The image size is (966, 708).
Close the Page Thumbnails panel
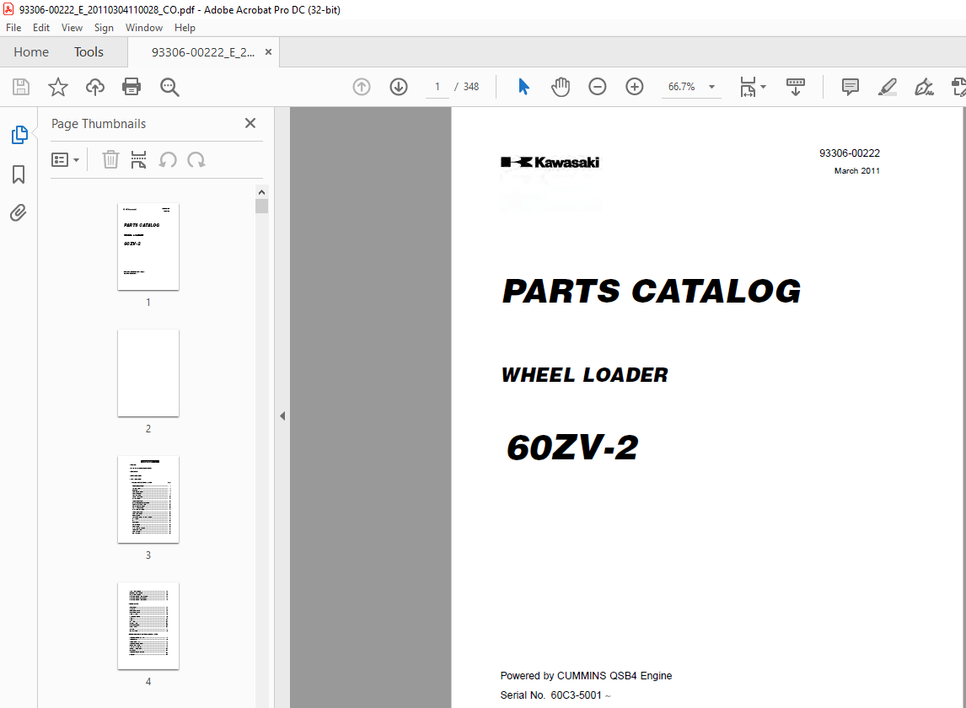(250, 123)
